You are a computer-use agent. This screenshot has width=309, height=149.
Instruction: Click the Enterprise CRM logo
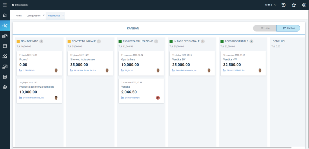(20, 5)
